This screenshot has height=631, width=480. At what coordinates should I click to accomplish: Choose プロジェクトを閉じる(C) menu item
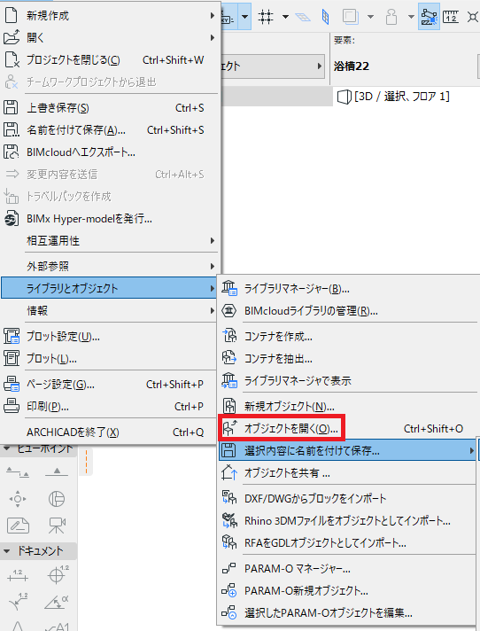click(109, 60)
